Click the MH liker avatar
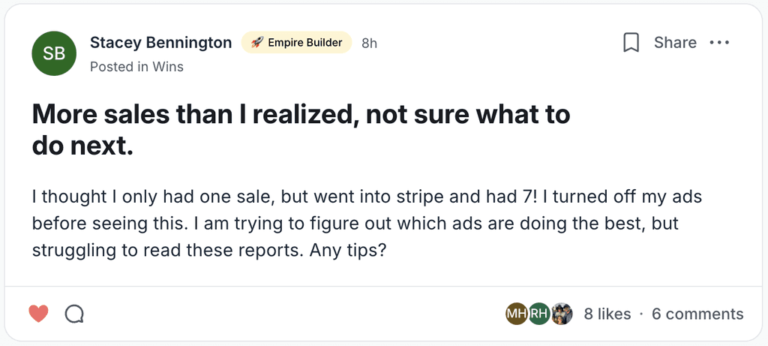Viewport: 768px width, 346px height. [x=517, y=314]
